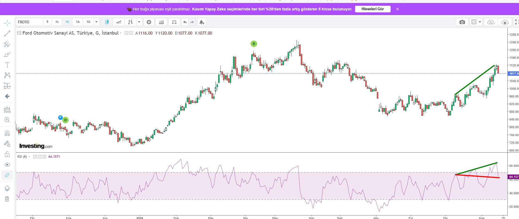519x219 pixels.
Task: Select the highlighted blue 1G interval
Action: tap(67, 22)
